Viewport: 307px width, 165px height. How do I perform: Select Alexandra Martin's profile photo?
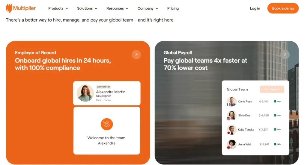coord(85,93)
